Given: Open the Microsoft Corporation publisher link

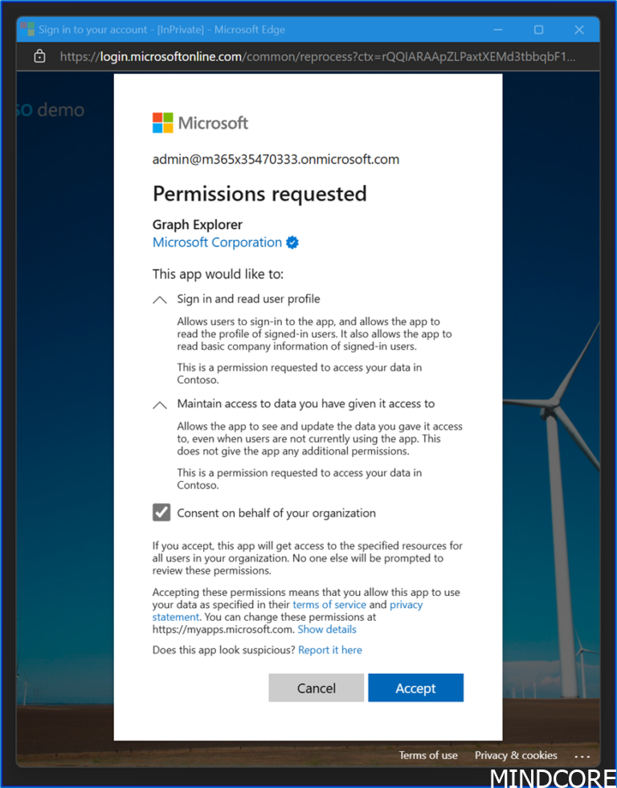Looking at the screenshot, I should click(216, 242).
